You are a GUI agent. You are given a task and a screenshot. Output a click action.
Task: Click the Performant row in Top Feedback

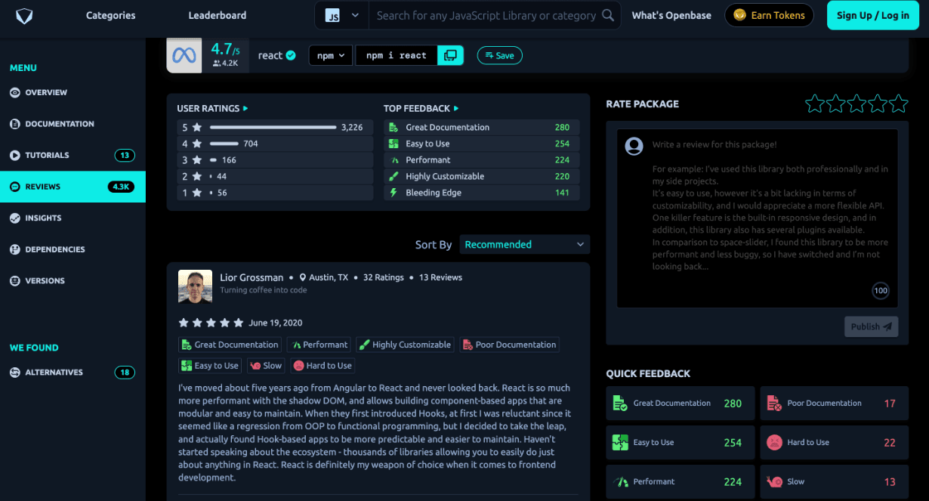pyautogui.click(x=482, y=160)
